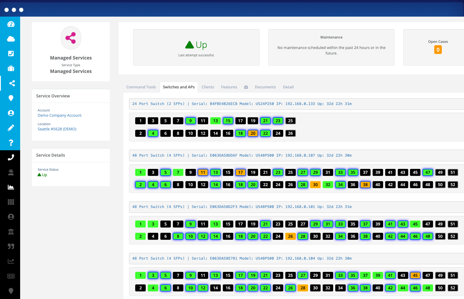Viewport: 464px width, 299px height.
Task: Select the Documents tab
Action: pos(265,87)
